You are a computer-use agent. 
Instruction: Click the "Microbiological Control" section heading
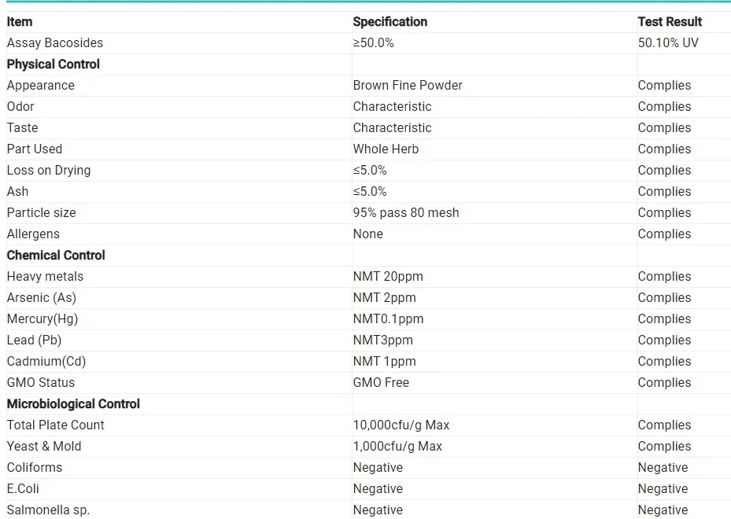click(x=73, y=404)
